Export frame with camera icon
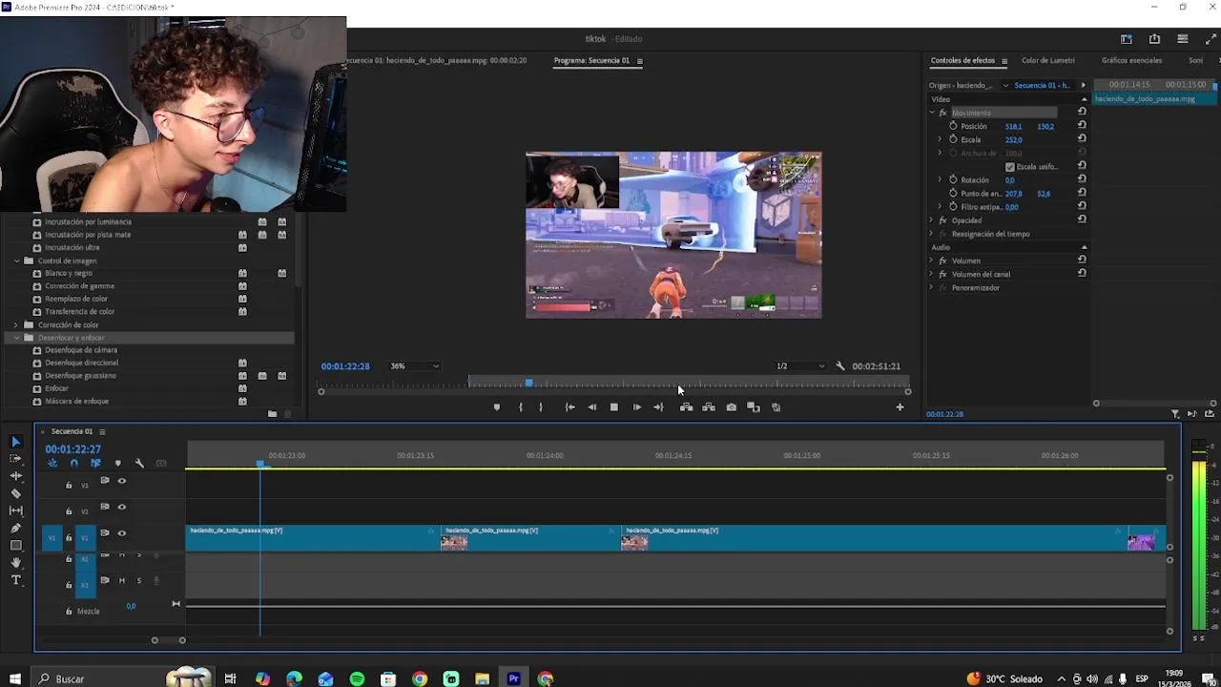1221x687 pixels. [x=732, y=407]
